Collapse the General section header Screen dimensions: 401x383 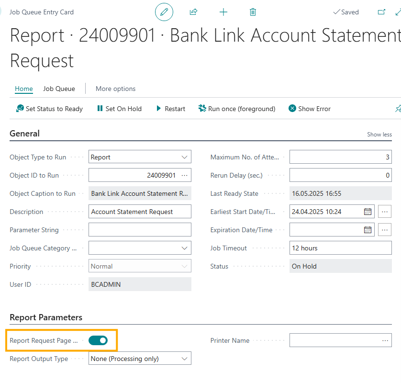coord(24,133)
